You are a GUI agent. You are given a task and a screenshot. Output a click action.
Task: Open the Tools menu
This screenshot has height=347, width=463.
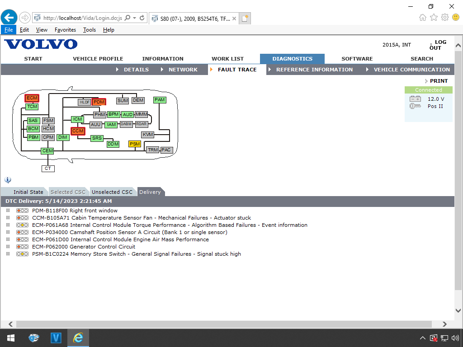click(x=89, y=29)
